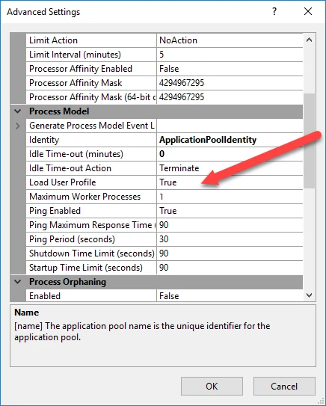Screen dimensions: 326x406
Task: Click the Cancel button
Action: click(284, 386)
